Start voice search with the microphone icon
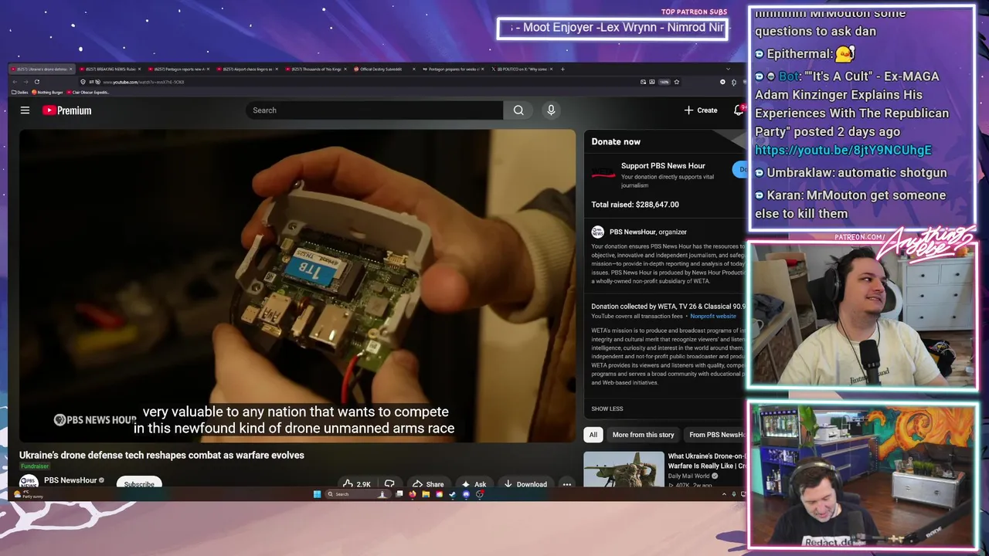Image resolution: width=989 pixels, height=556 pixels. pos(551,110)
